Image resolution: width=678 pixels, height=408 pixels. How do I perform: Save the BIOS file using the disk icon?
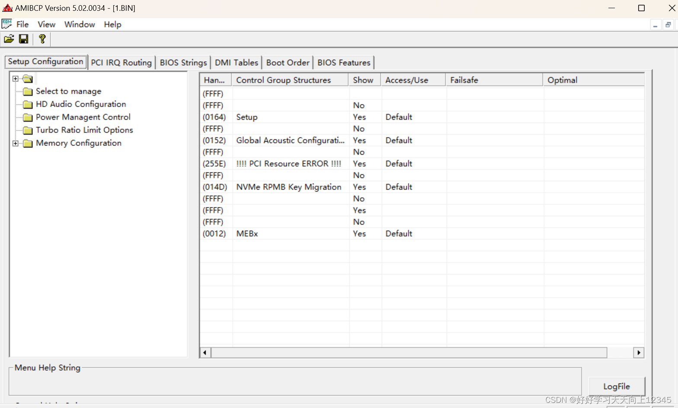(x=24, y=39)
